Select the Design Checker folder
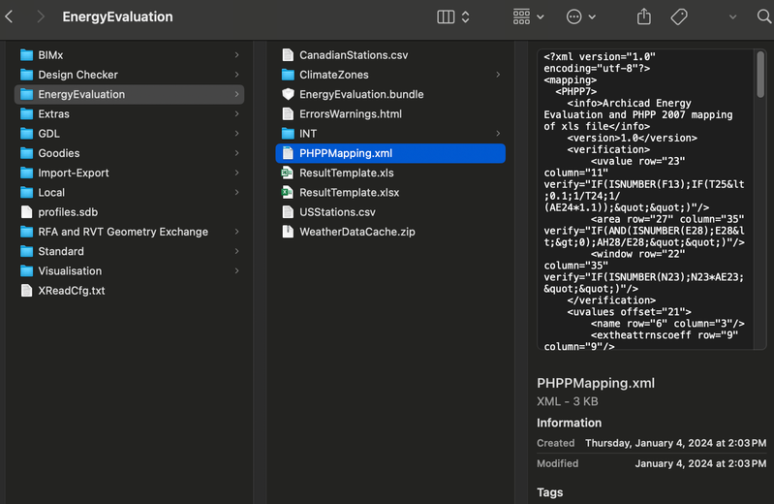Image resolution: width=774 pixels, height=504 pixels. click(77, 75)
